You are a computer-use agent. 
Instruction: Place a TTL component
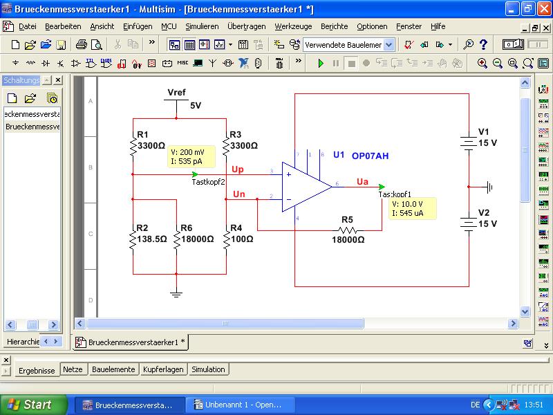(91, 63)
